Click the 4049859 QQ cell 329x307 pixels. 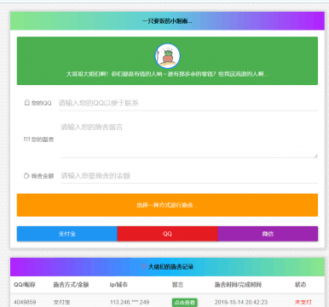point(25,302)
